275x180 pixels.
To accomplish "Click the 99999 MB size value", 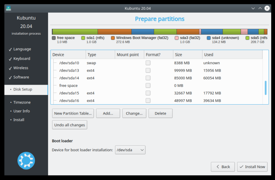I will click(x=183, y=71).
